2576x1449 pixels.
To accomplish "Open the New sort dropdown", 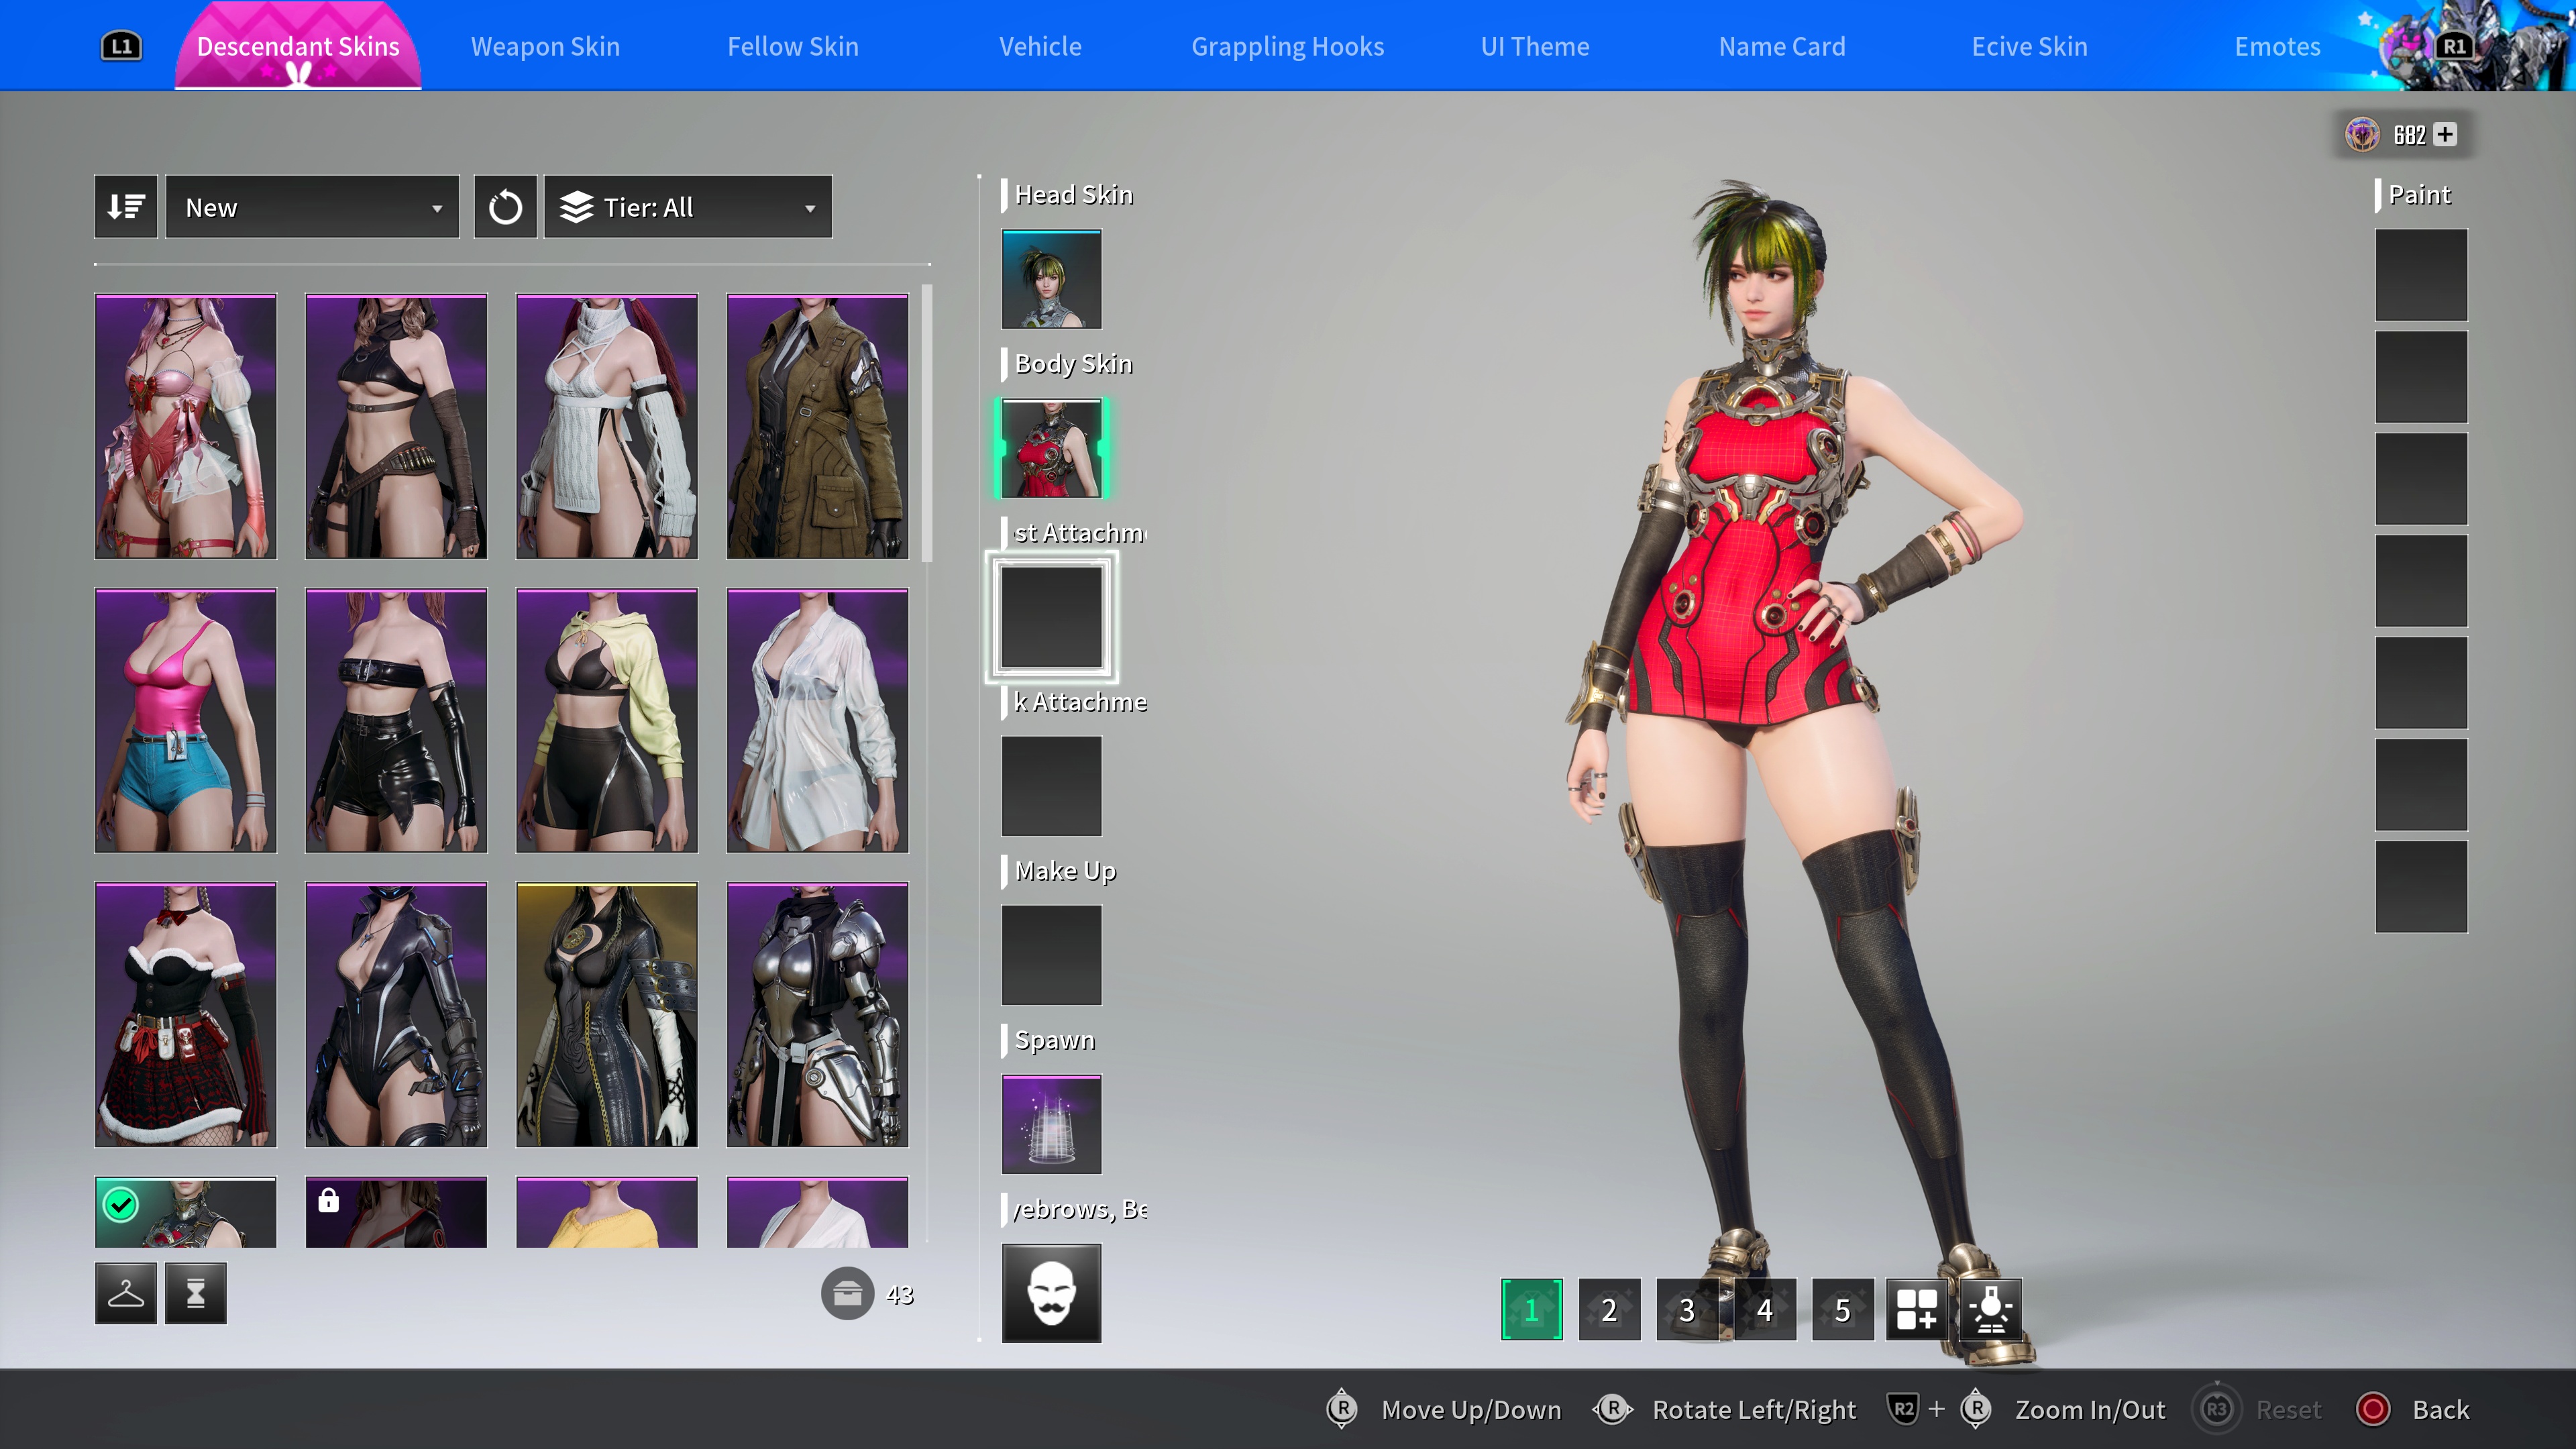I will 312,207.
